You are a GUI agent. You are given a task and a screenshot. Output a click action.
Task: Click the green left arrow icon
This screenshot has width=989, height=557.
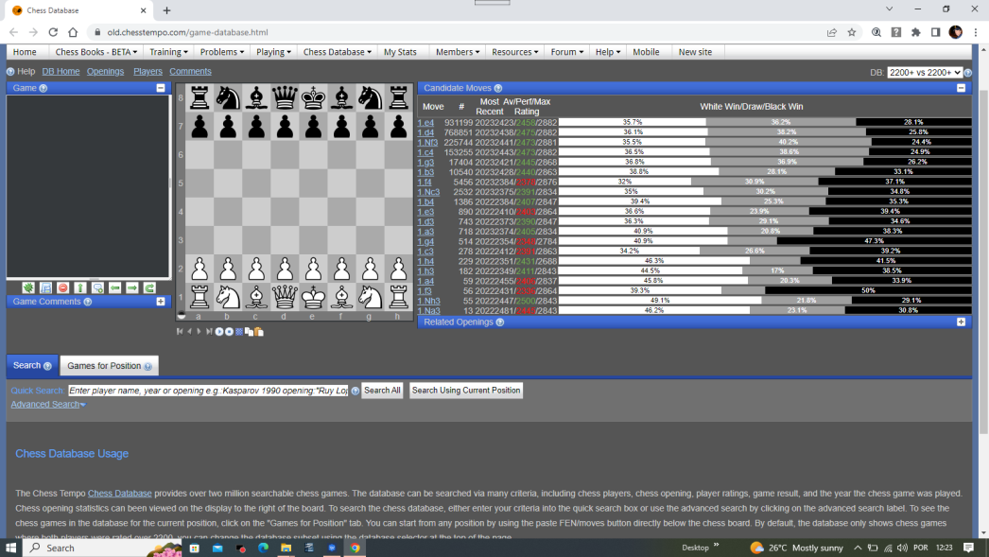[x=115, y=287]
